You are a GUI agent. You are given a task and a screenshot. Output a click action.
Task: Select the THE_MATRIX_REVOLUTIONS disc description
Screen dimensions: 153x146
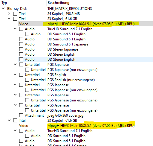tap(70, 9)
